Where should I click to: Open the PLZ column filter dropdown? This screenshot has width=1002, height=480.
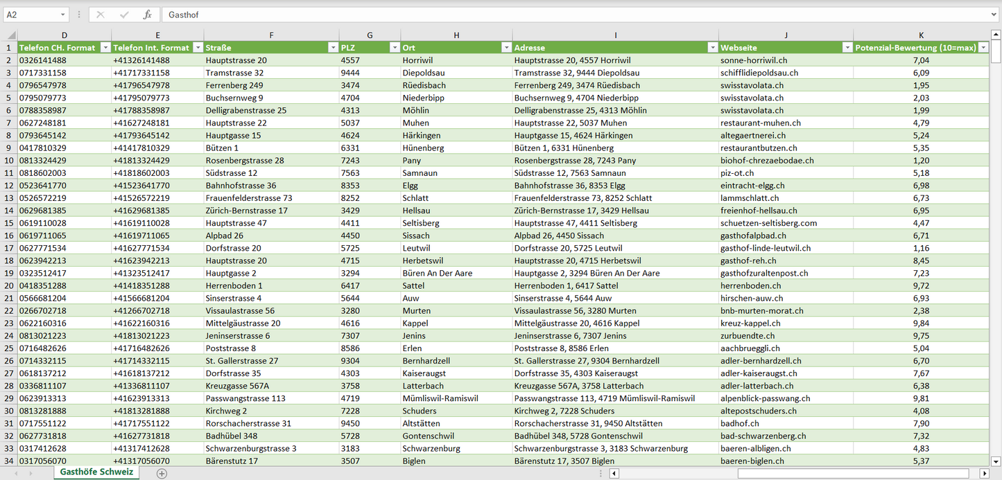pos(395,48)
